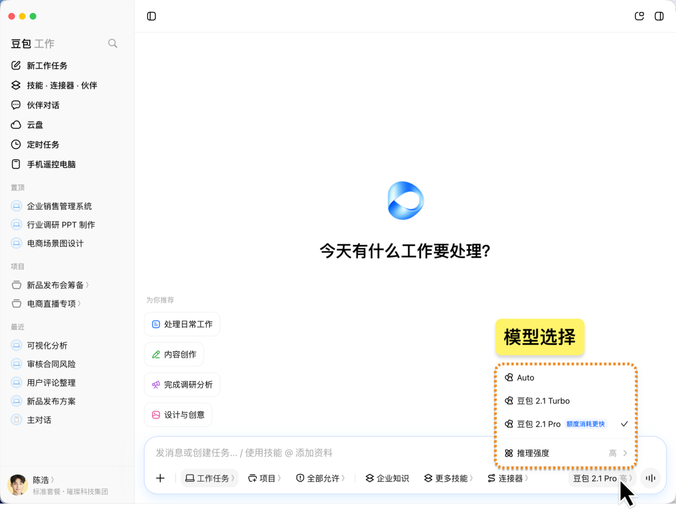This screenshot has width=676, height=511.
Task: Open the sidebar search magnifier
Action: pyautogui.click(x=113, y=44)
